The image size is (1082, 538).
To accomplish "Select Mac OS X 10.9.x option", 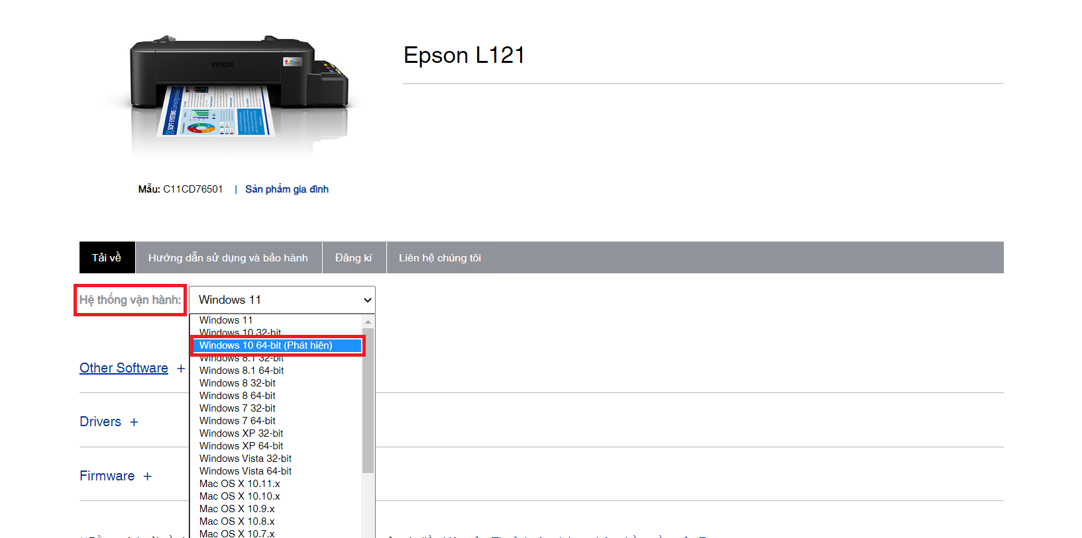I will pos(276,509).
